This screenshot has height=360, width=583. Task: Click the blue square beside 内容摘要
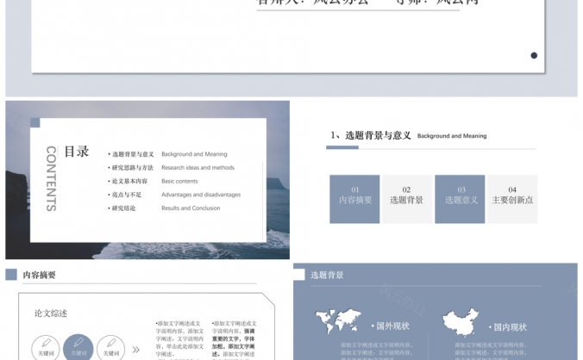[x=11, y=274]
